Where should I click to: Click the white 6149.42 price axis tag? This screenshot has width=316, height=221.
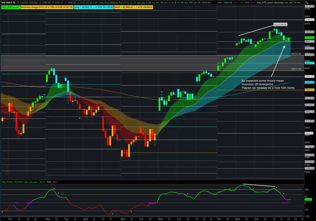point(309,20)
